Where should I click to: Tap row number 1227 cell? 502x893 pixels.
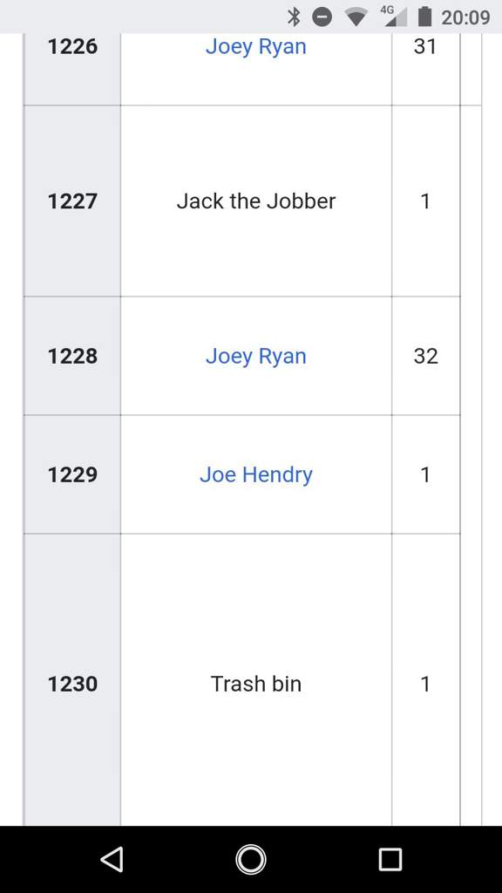point(72,201)
